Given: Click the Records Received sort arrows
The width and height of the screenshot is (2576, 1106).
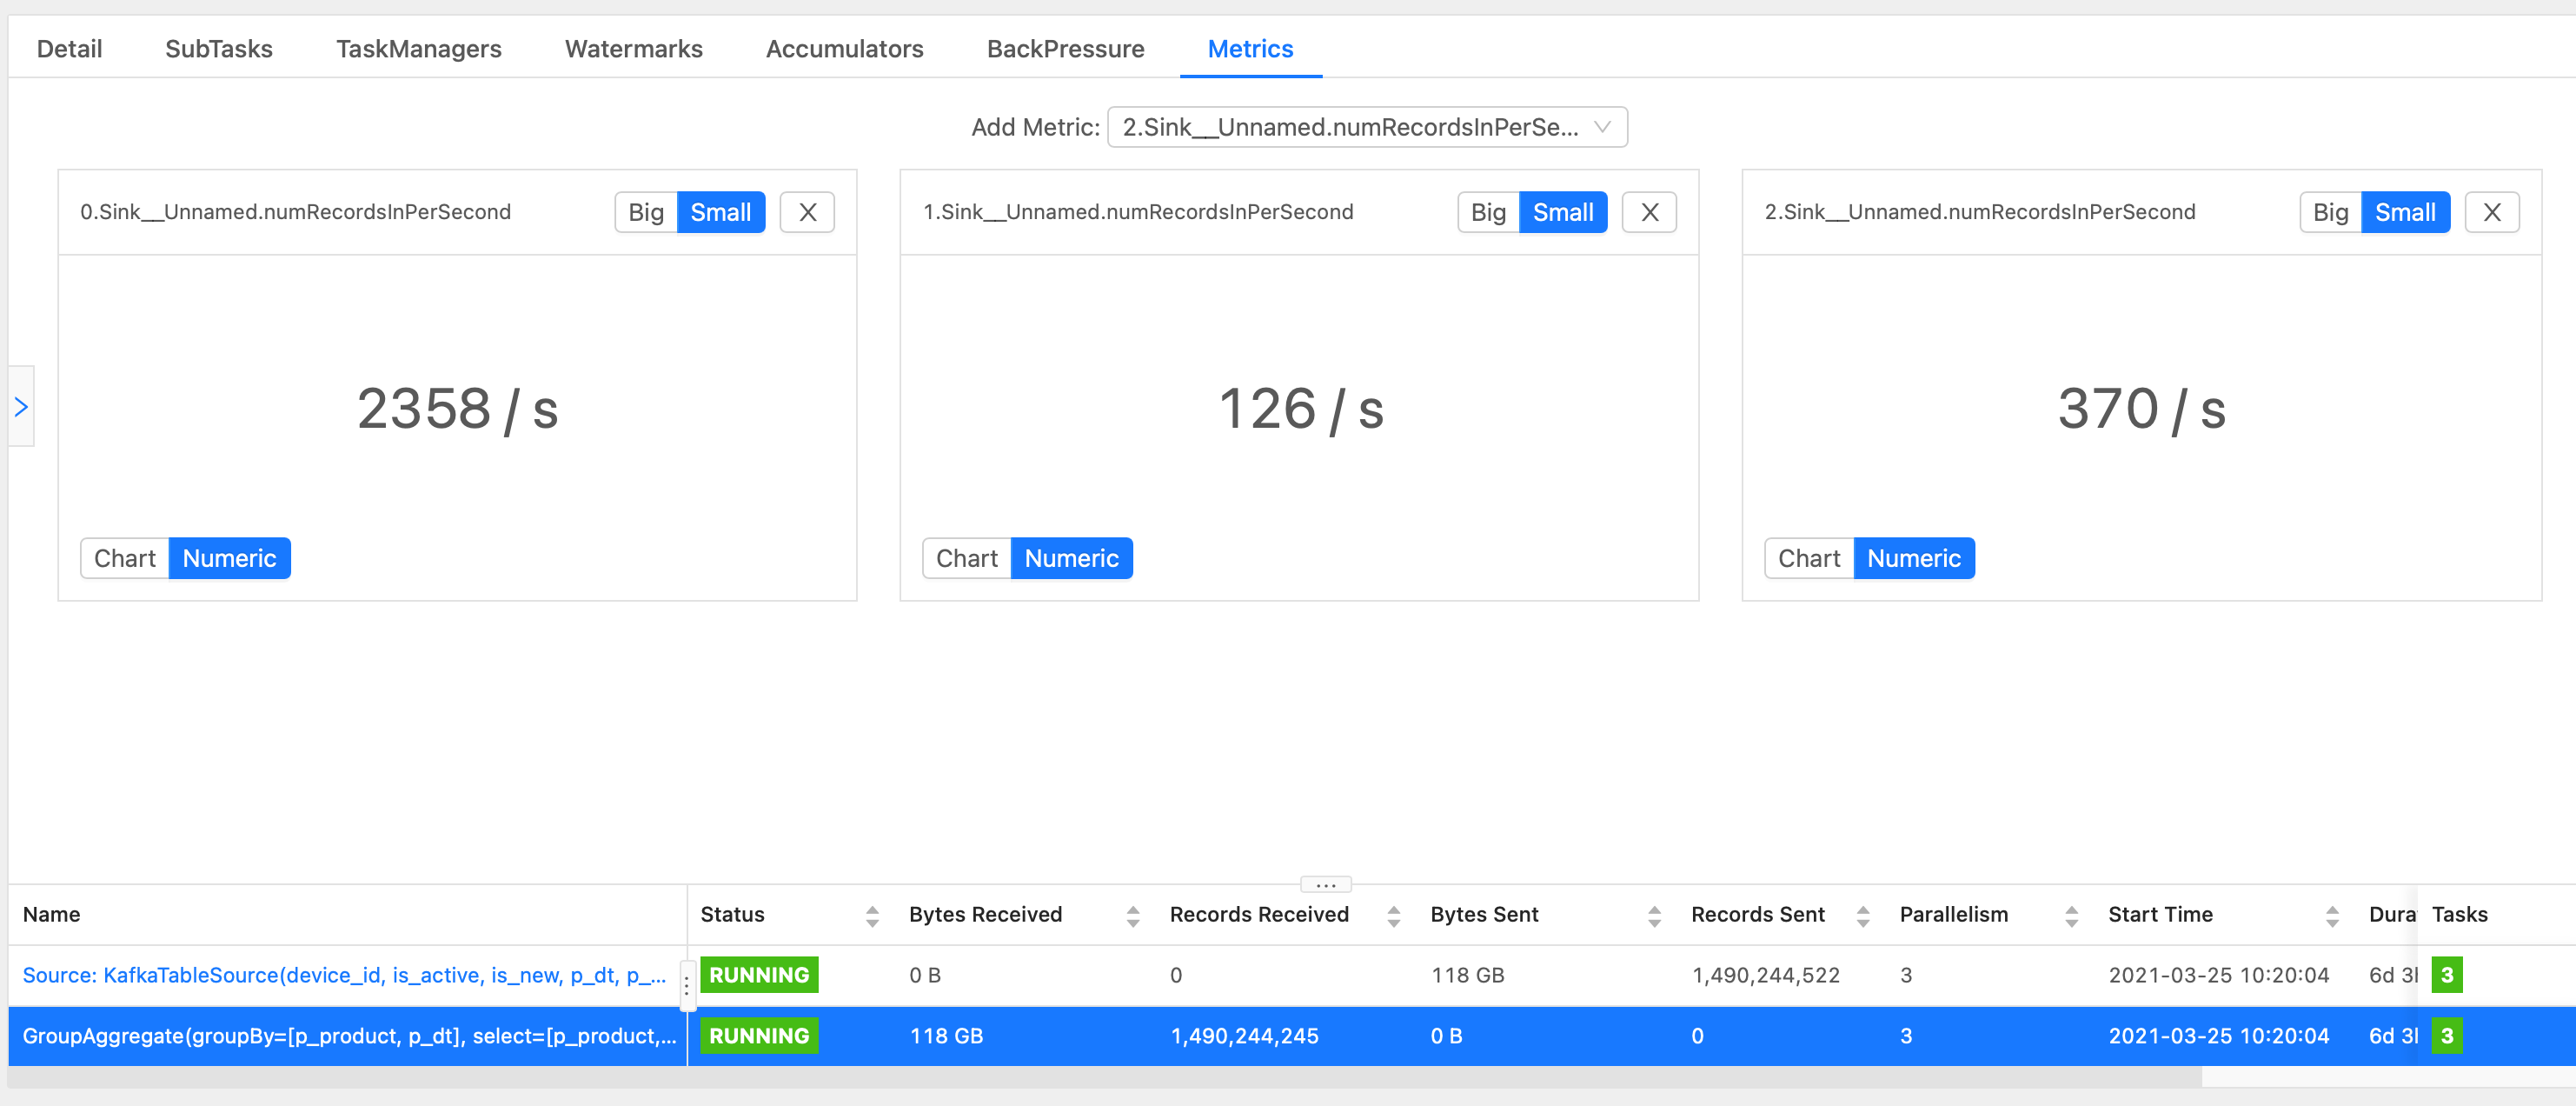Looking at the screenshot, I should [x=1393, y=915].
